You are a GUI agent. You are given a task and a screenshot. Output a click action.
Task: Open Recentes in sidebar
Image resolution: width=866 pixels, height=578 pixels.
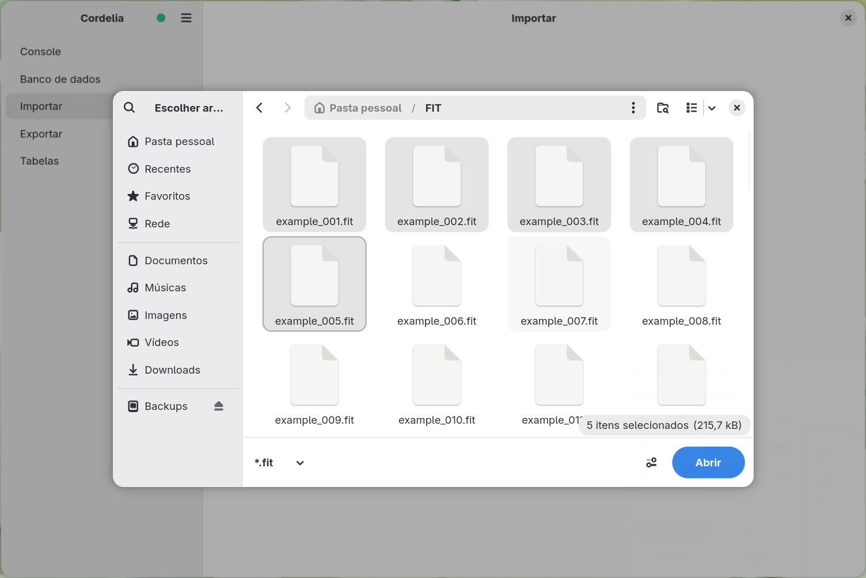tap(178, 169)
